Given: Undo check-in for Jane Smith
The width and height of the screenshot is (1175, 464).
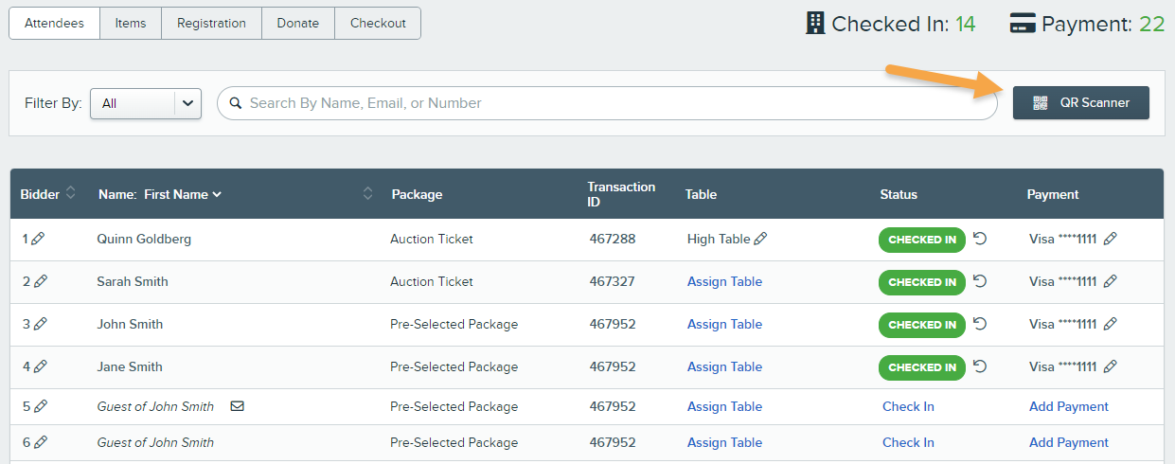Looking at the screenshot, I should click(980, 366).
